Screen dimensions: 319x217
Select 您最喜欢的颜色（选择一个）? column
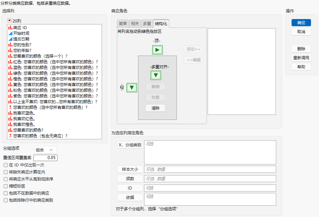click(55, 56)
